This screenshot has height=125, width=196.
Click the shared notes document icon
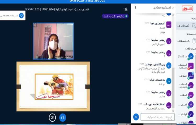click(194, 41)
